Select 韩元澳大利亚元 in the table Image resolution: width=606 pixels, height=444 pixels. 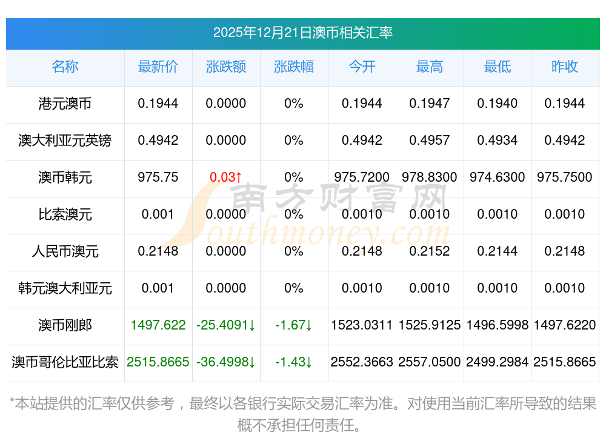click(65, 288)
